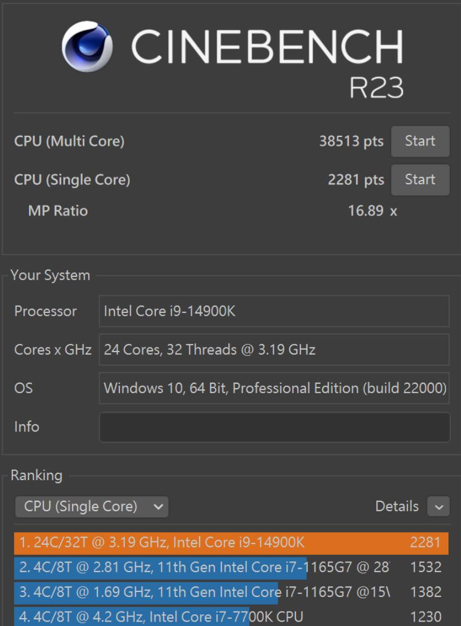Click the i7-7700K ranking entry
The height and width of the screenshot is (626, 461).
pyautogui.click(x=223, y=615)
